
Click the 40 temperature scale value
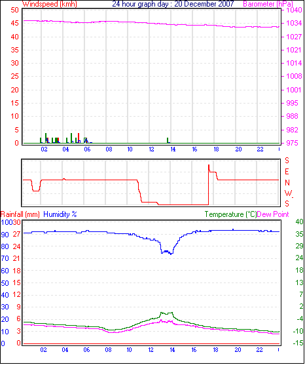point(299,222)
